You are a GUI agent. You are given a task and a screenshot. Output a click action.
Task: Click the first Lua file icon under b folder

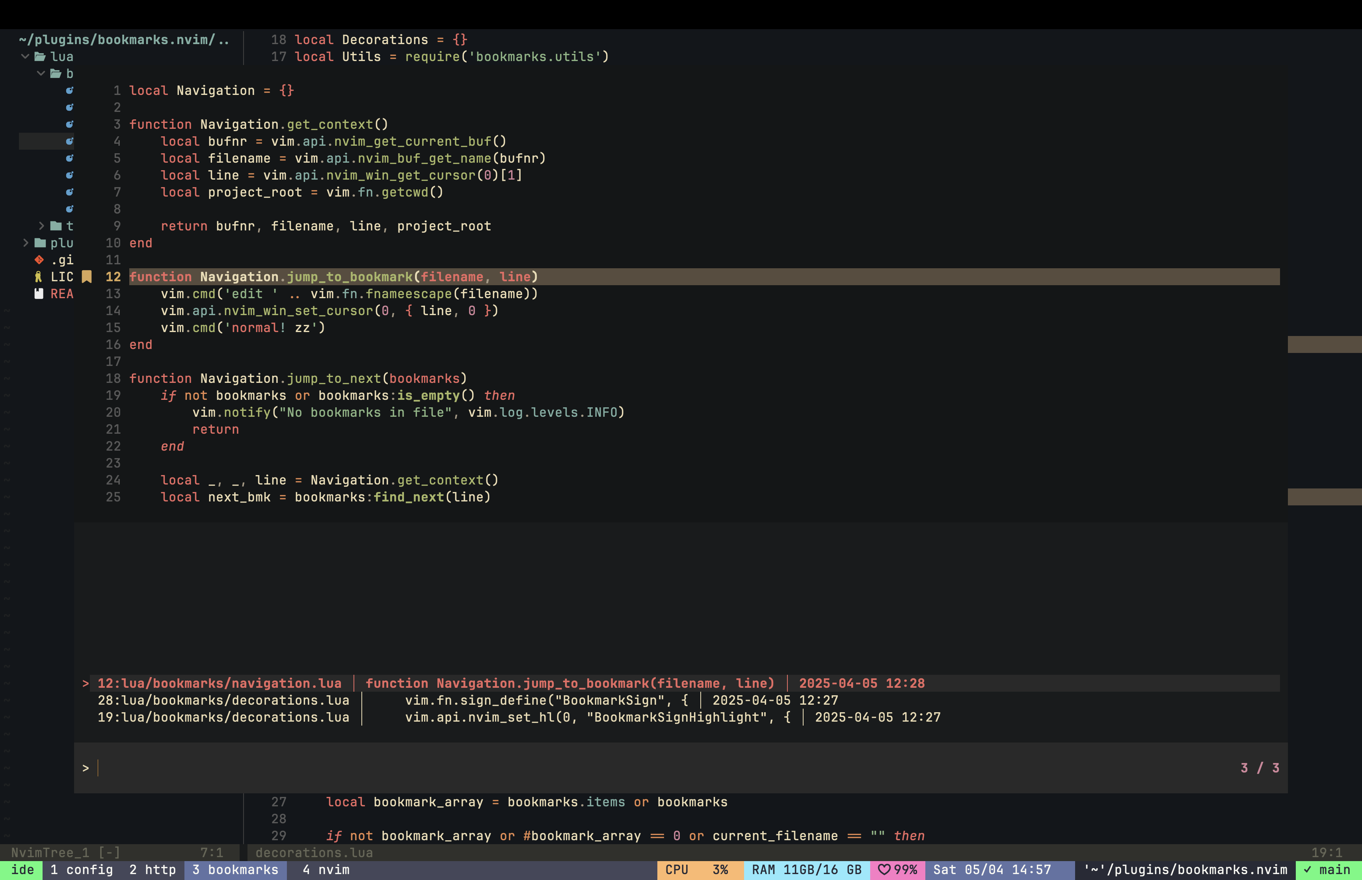70,90
